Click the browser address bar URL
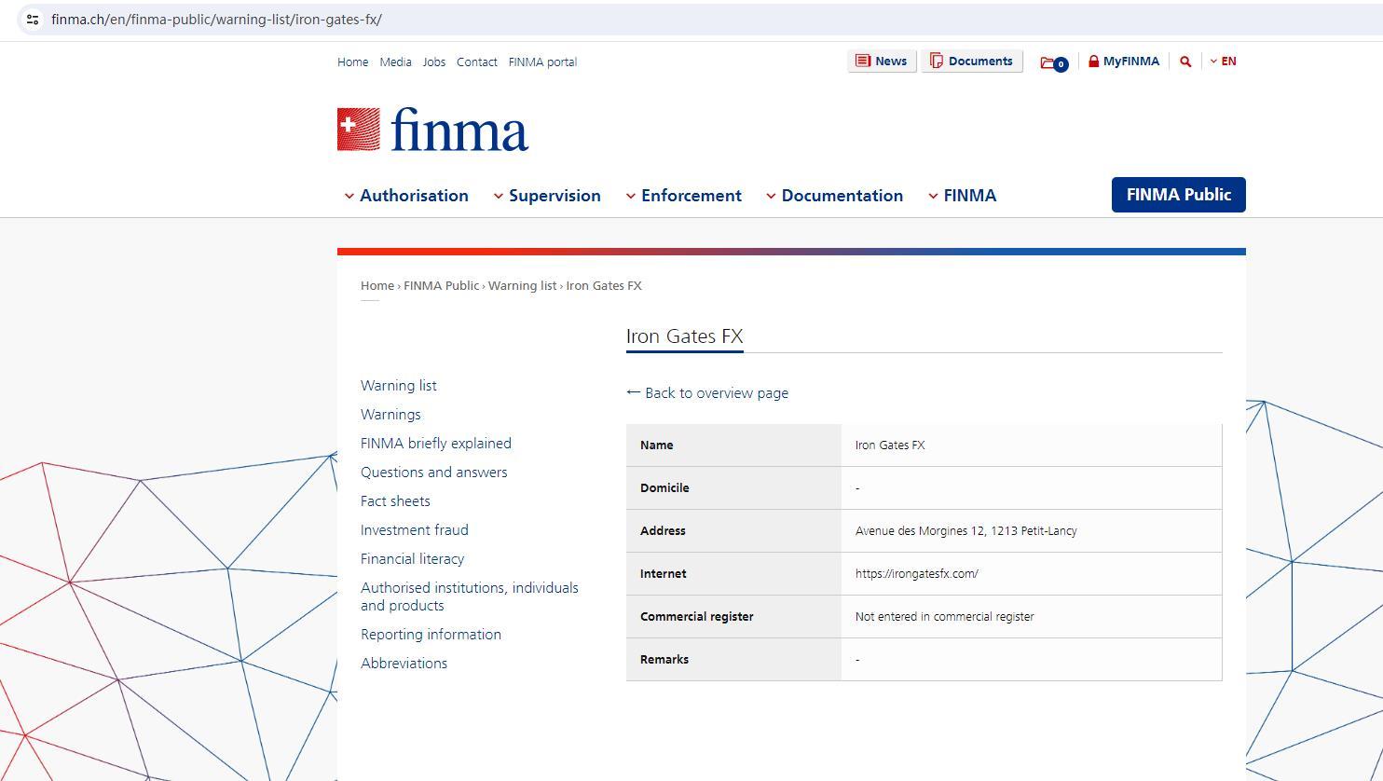Viewport: 1383px width, 781px height. tap(216, 20)
